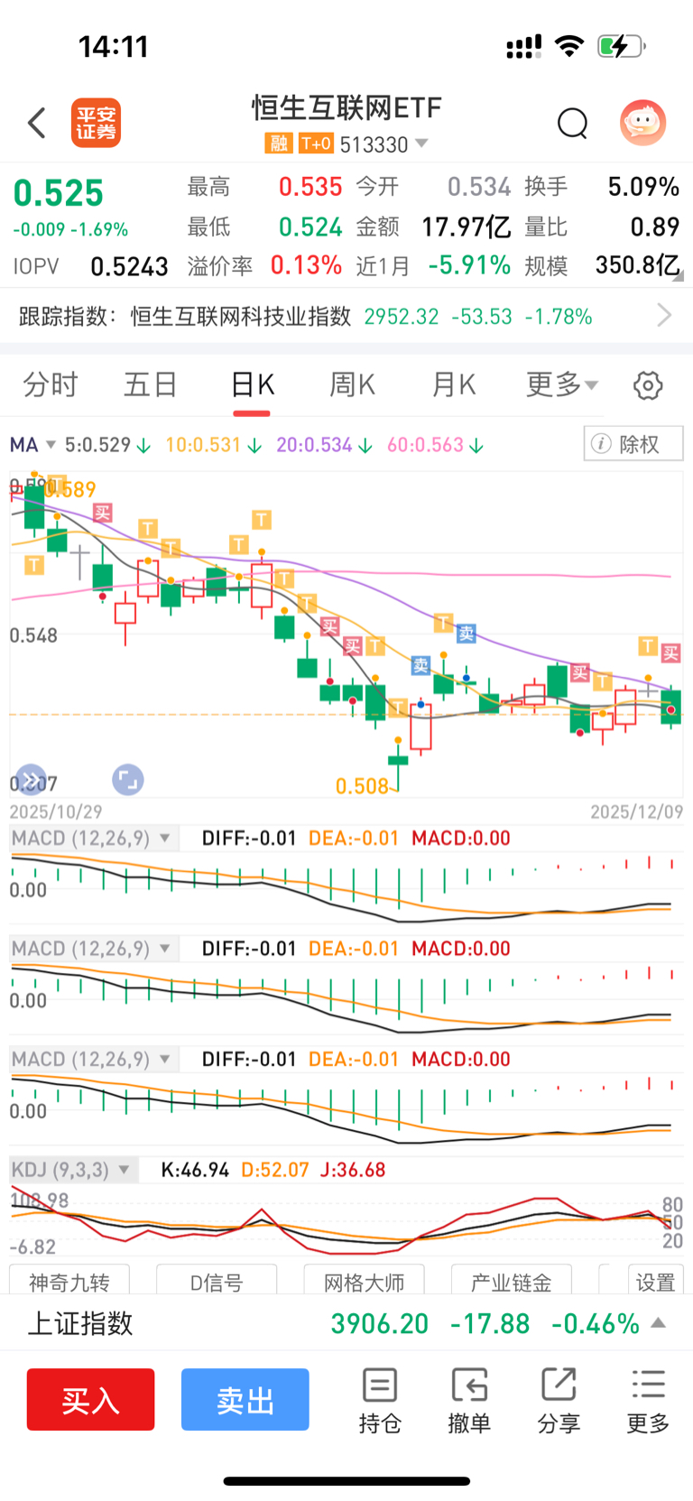
Task: Expand 上证指数 bar triangle
Action: (x=659, y=1323)
